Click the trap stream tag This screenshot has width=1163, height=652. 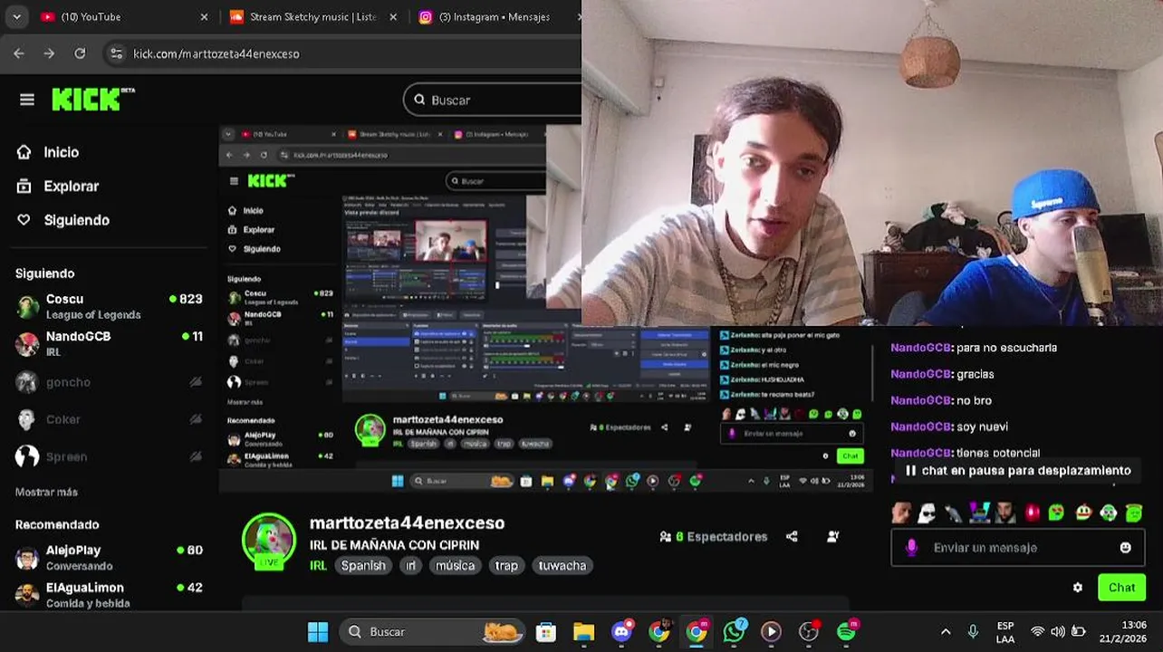coord(506,565)
